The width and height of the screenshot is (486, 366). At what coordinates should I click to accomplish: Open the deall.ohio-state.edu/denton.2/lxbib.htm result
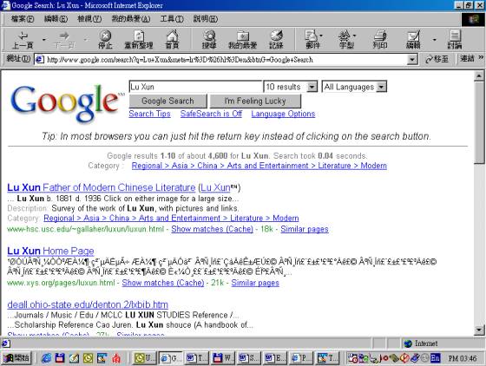[x=88, y=304]
